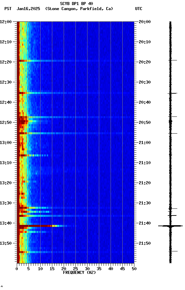Click the event band near 13:54
Viewport: 185px width, 290px height.
point(75,252)
